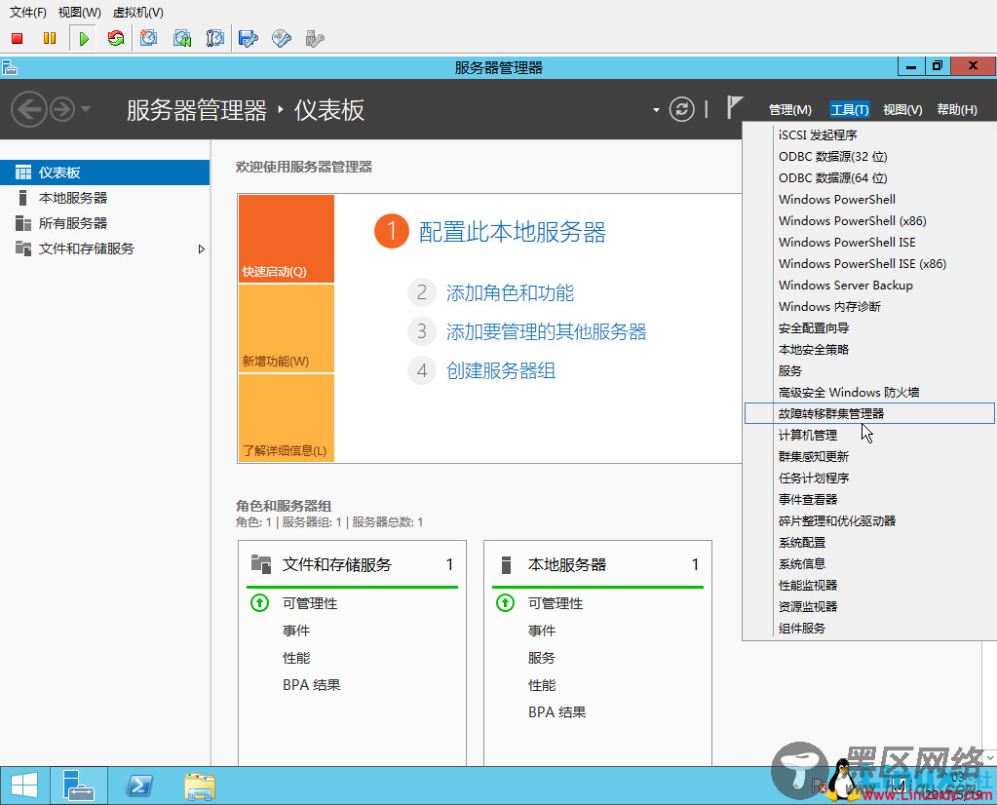
Task: Choose Windows Server Backup
Action: point(869,285)
